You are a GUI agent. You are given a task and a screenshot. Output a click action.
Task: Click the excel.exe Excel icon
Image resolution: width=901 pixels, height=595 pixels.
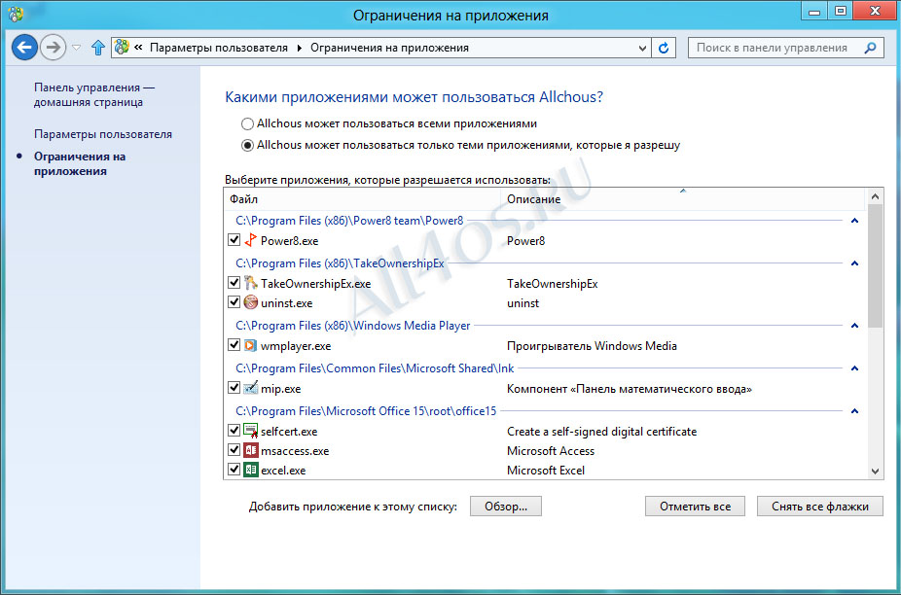click(x=250, y=470)
